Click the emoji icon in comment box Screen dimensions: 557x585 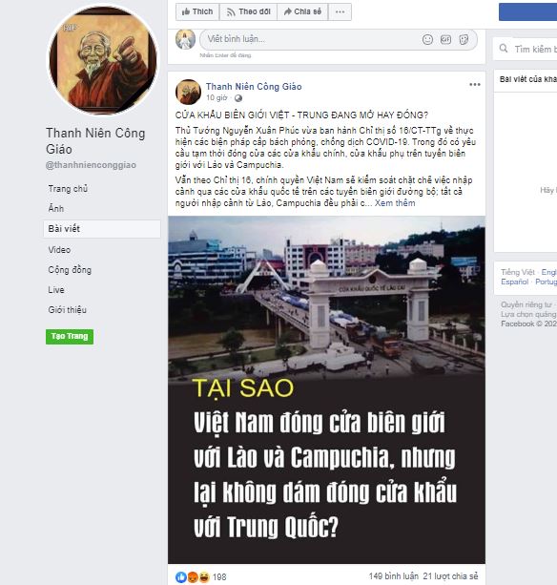click(x=427, y=39)
